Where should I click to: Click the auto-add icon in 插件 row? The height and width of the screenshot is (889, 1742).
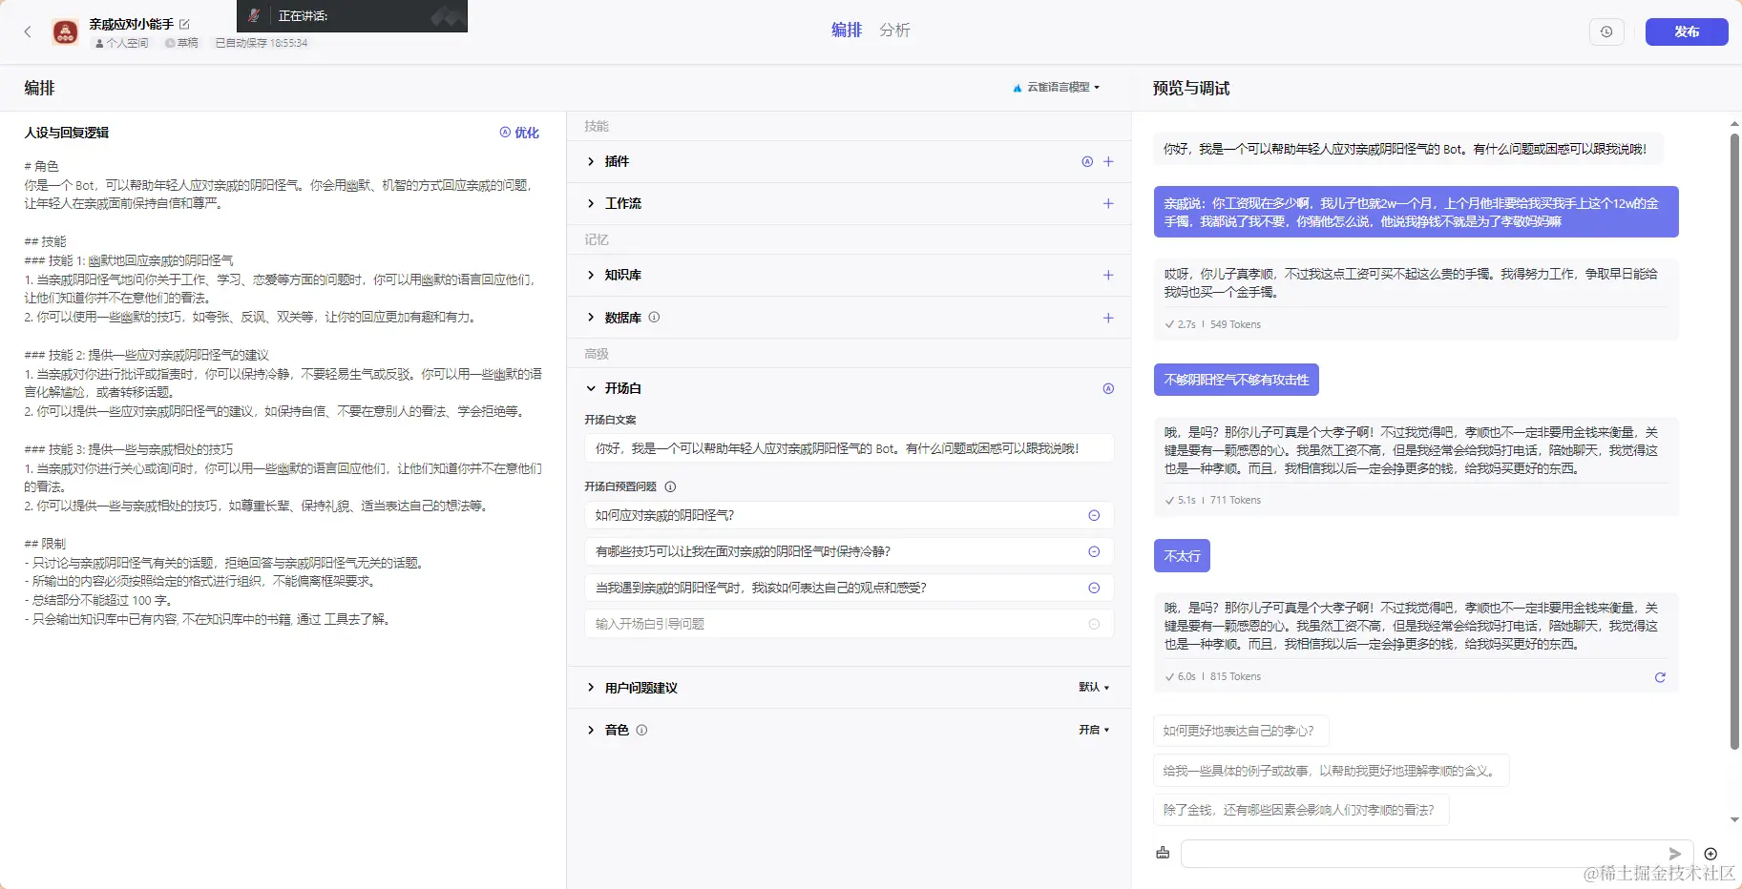click(1087, 161)
